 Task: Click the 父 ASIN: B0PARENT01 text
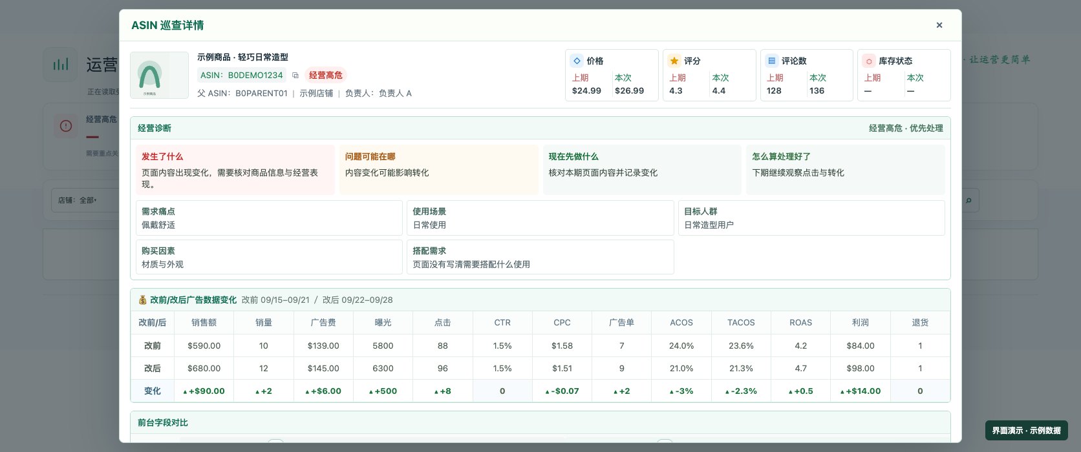(242, 94)
